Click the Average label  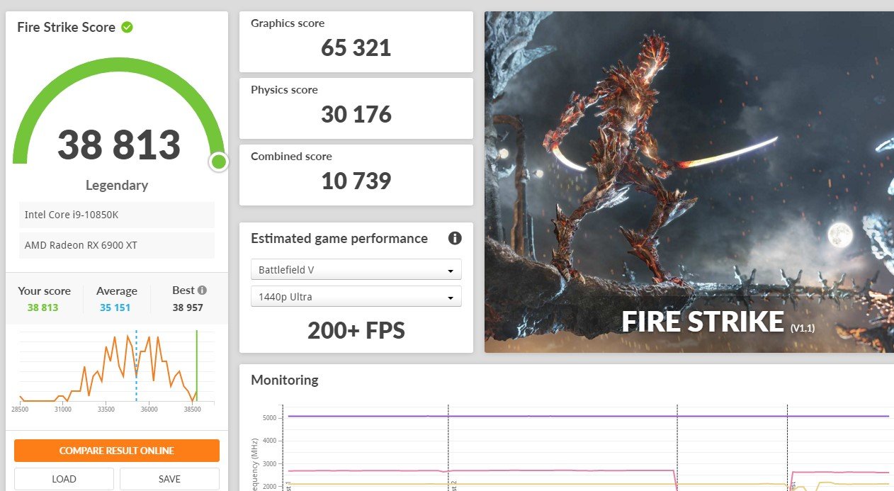(x=117, y=291)
